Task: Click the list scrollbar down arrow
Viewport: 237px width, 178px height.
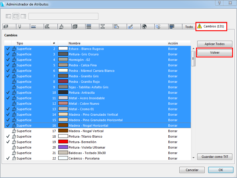Action: pyautogui.click(x=193, y=158)
